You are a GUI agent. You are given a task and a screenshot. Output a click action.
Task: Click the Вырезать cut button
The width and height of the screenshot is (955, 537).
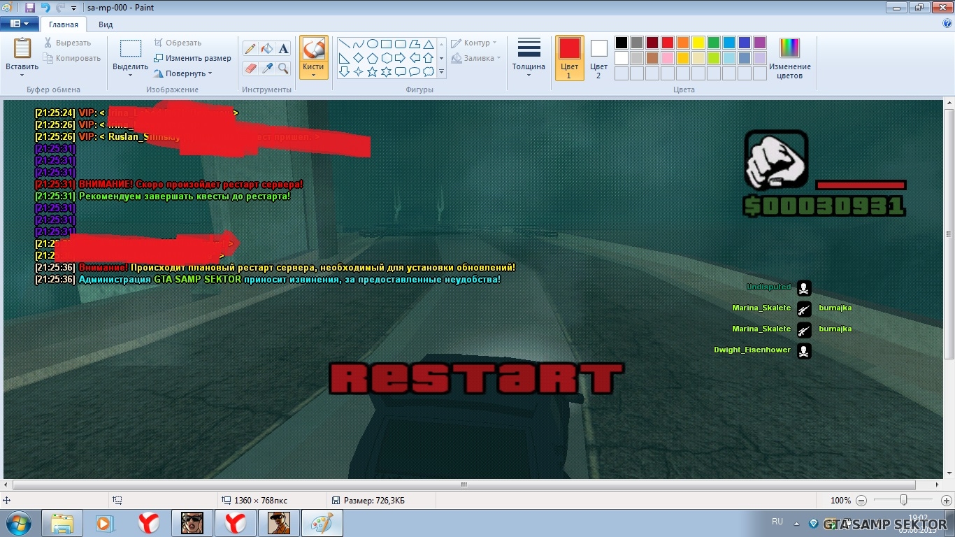[67, 43]
